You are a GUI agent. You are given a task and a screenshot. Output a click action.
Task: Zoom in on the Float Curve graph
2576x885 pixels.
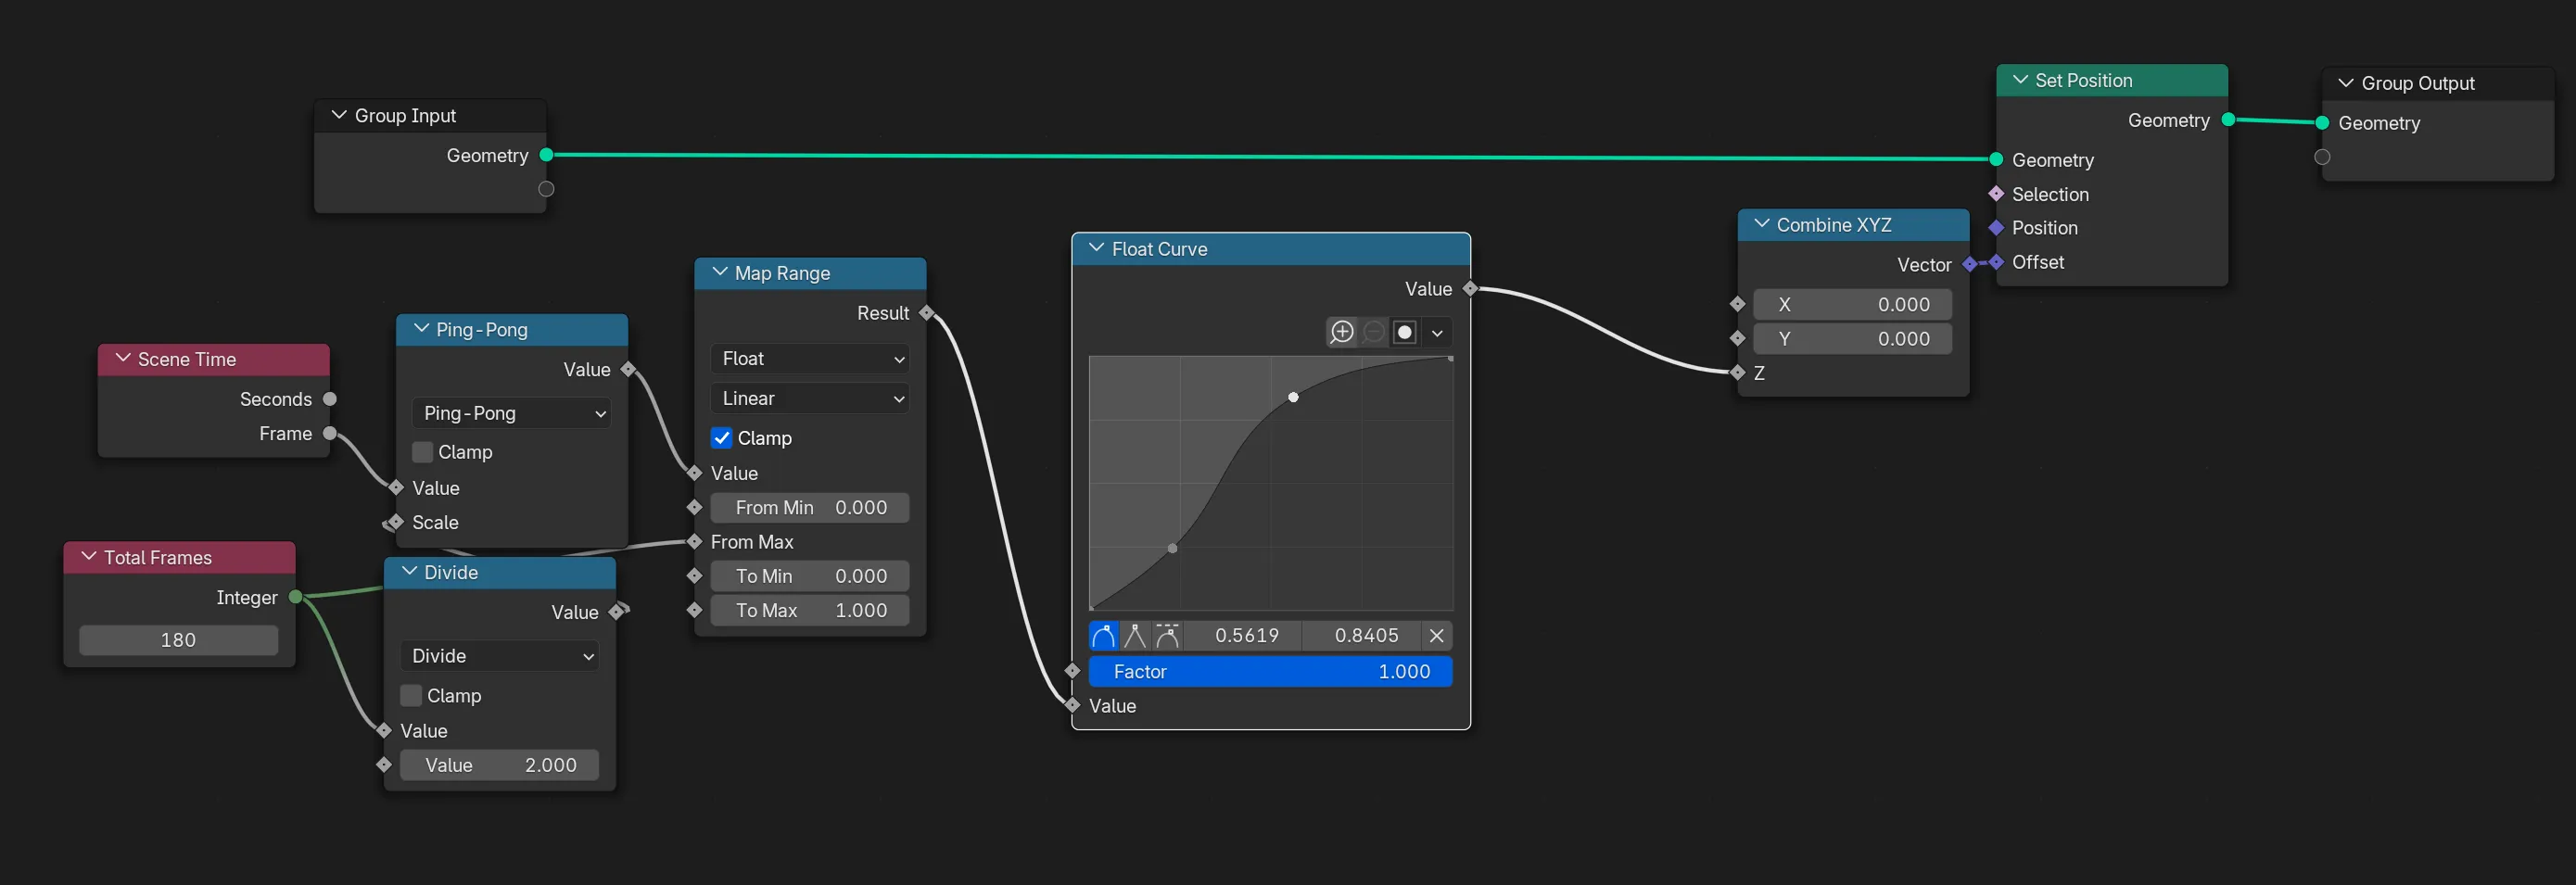[x=1343, y=332]
